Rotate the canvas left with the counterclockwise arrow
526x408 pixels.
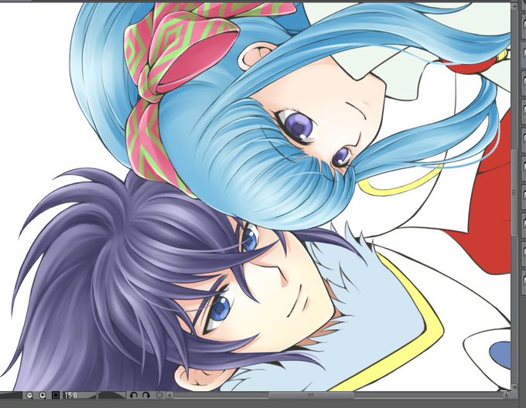[134, 396]
